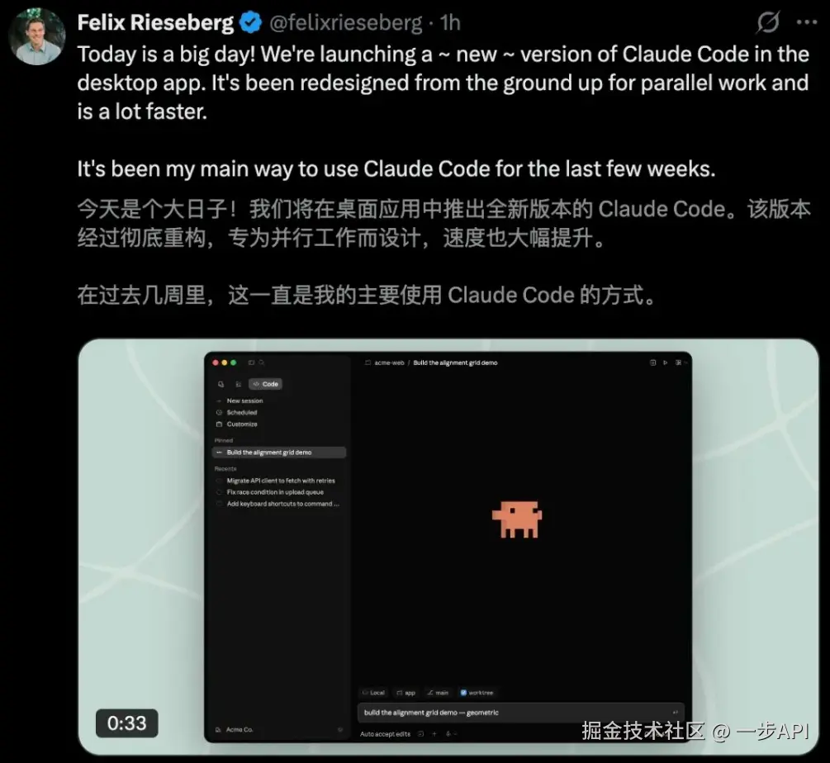Open Migrate API client to fetch session

[x=279, y=481]
